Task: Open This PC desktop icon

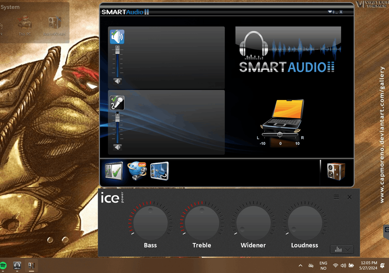Action: (x=25, y=26)
